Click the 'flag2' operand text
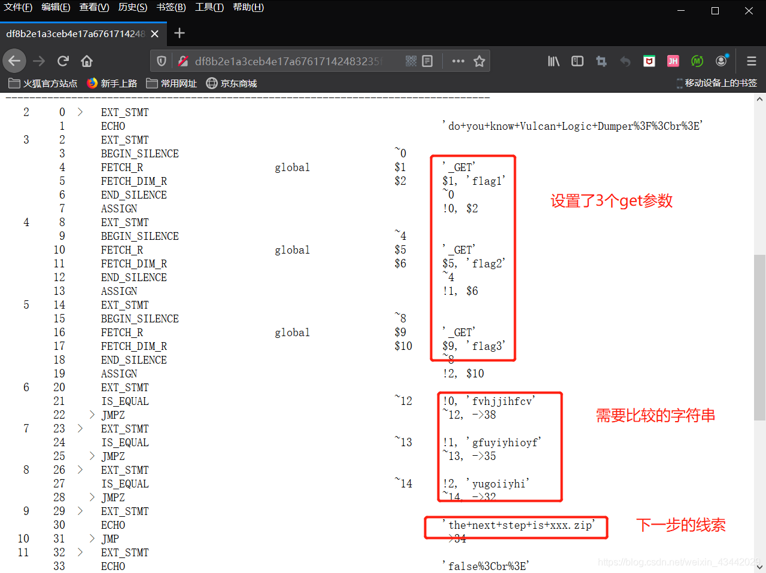The width and height of the screenshot is (766, 573). 486,263
